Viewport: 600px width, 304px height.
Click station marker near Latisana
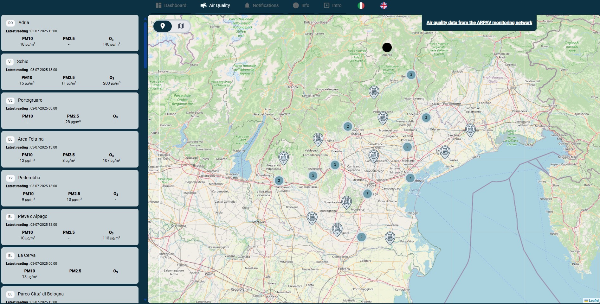tap(470, 129)
